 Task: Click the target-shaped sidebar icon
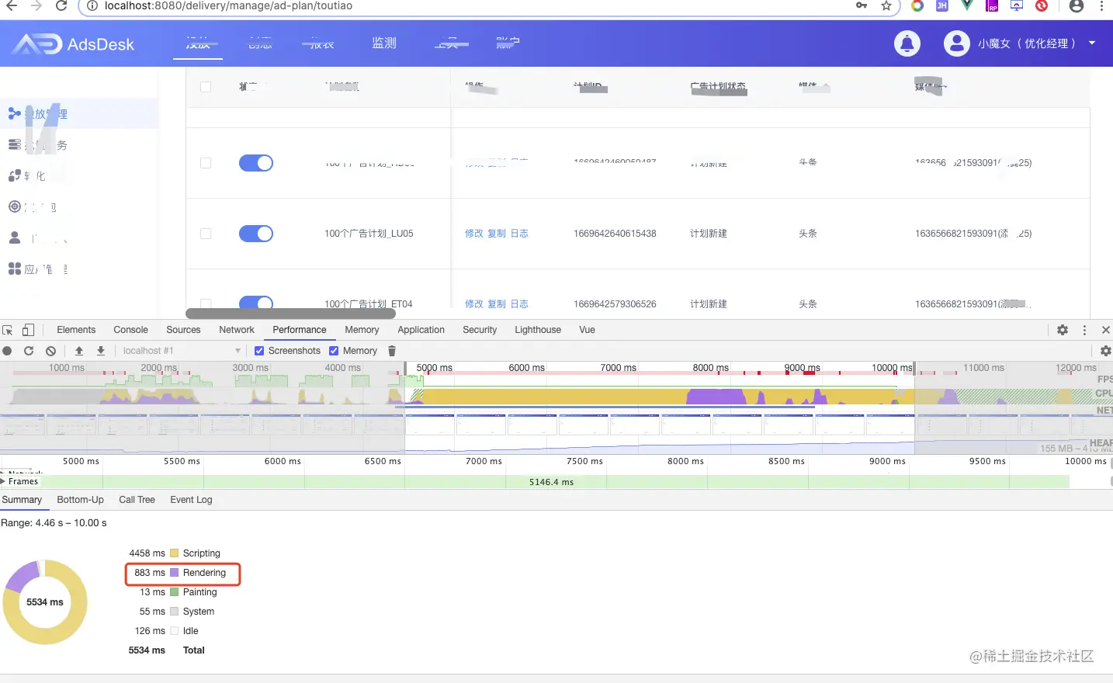[x=15, y=206]
